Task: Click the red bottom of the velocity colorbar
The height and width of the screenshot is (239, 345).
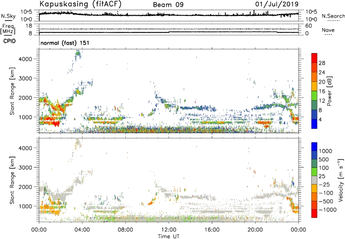Action: coord(314,214)
